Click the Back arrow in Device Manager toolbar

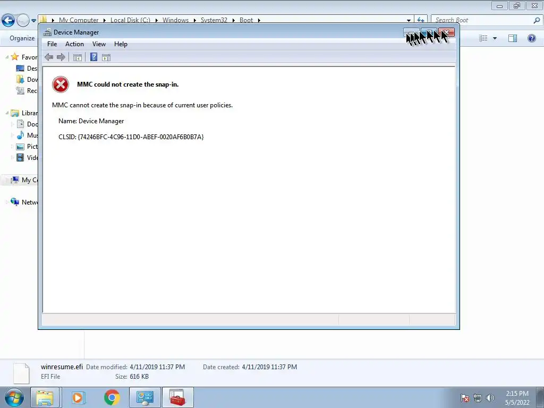pos(49,57)
